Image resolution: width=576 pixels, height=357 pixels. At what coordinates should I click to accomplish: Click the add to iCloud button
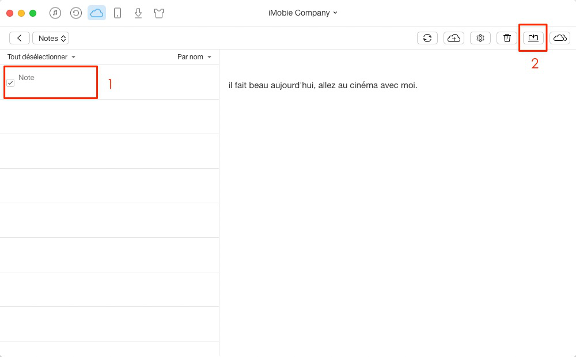pyautogui.click(x=454, y=38)
